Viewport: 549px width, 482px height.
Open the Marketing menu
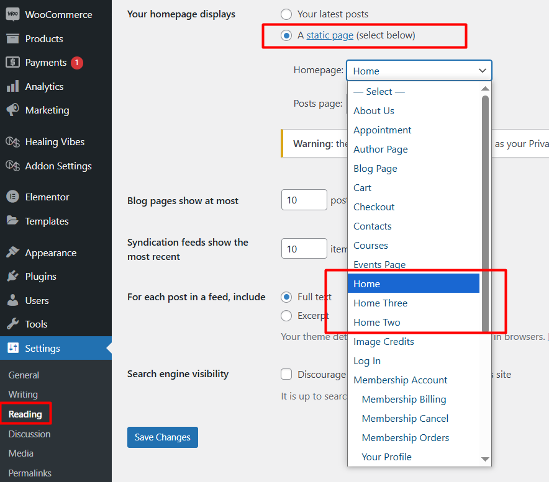point(56,110)
